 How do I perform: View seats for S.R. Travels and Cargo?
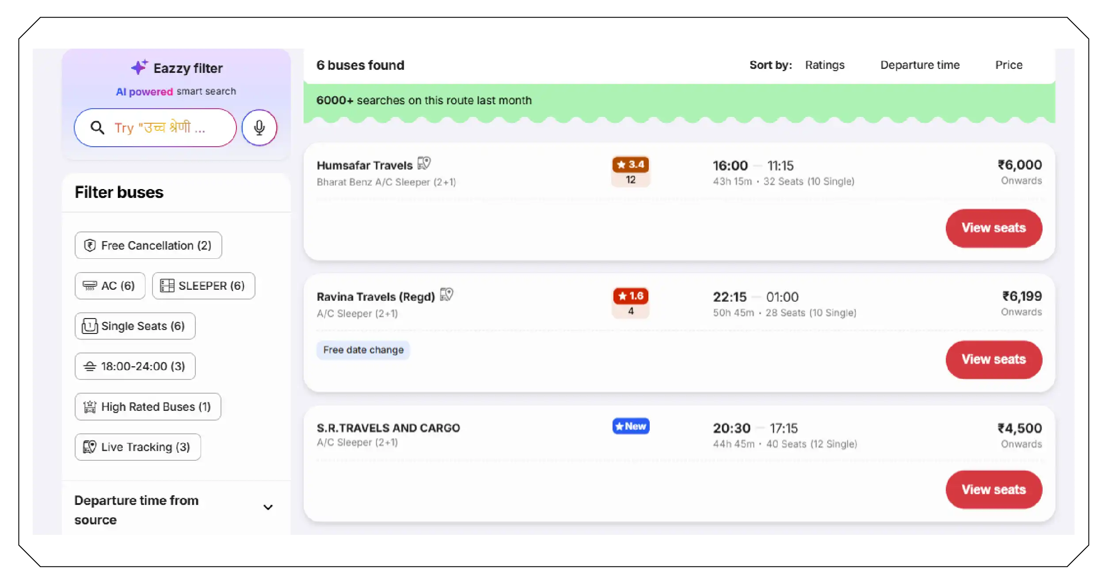(x=994, y=489)
